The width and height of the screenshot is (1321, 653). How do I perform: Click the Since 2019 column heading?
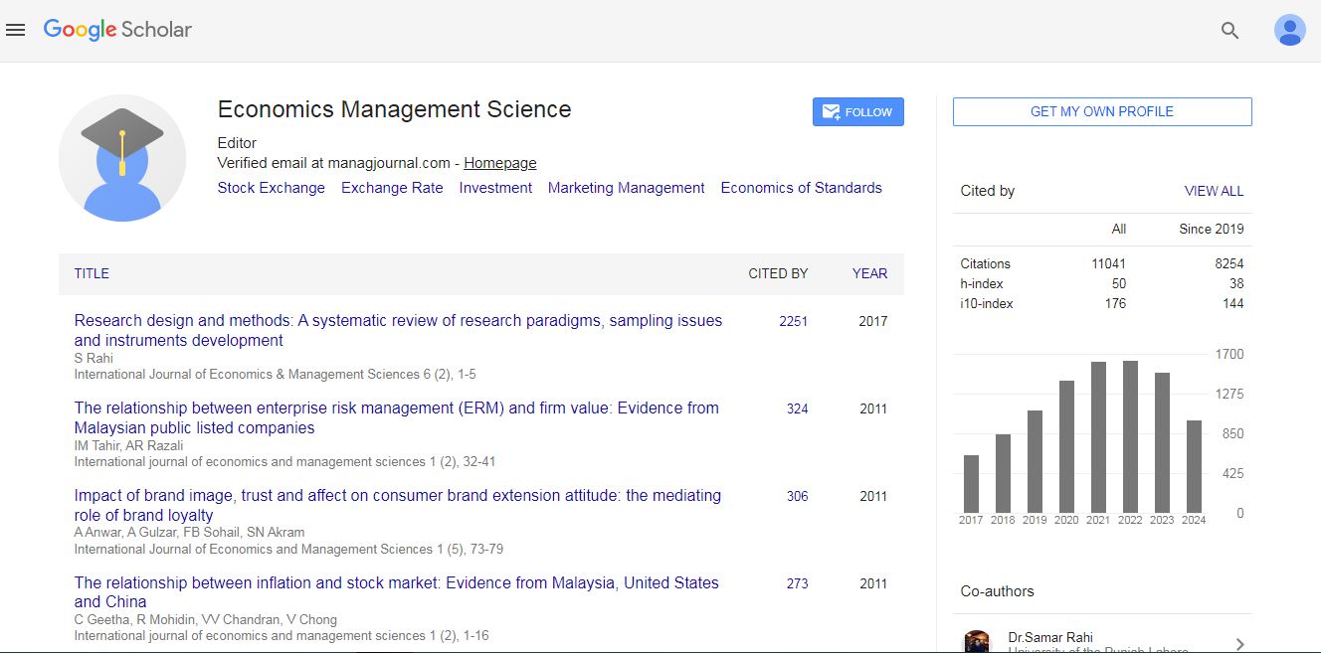1211,229
